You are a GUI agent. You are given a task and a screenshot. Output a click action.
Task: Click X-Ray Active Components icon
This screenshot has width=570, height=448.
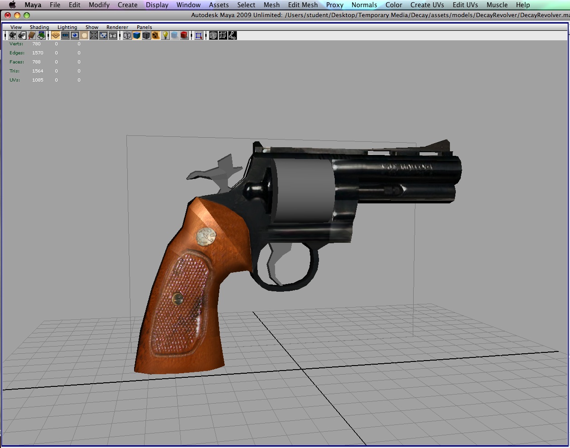[222, 35]
